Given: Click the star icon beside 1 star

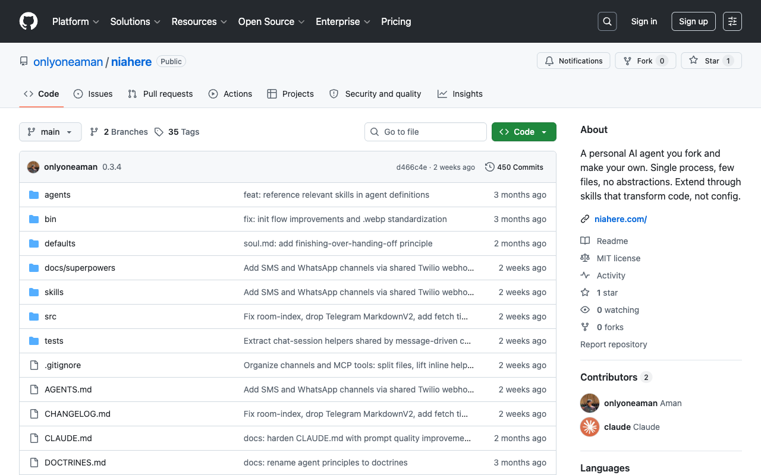Looking at the screenshot, I should pyautogui.click(x=585, y=293).
